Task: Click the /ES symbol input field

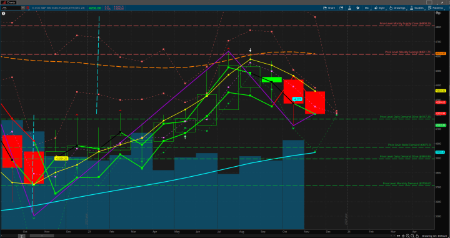Action: coord(11,8)
